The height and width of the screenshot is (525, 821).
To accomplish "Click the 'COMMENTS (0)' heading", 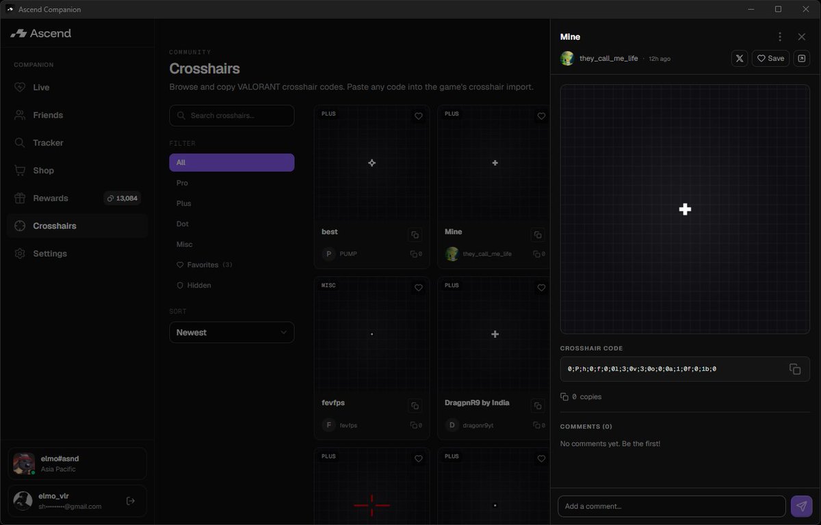I will [x=586, y=427].
